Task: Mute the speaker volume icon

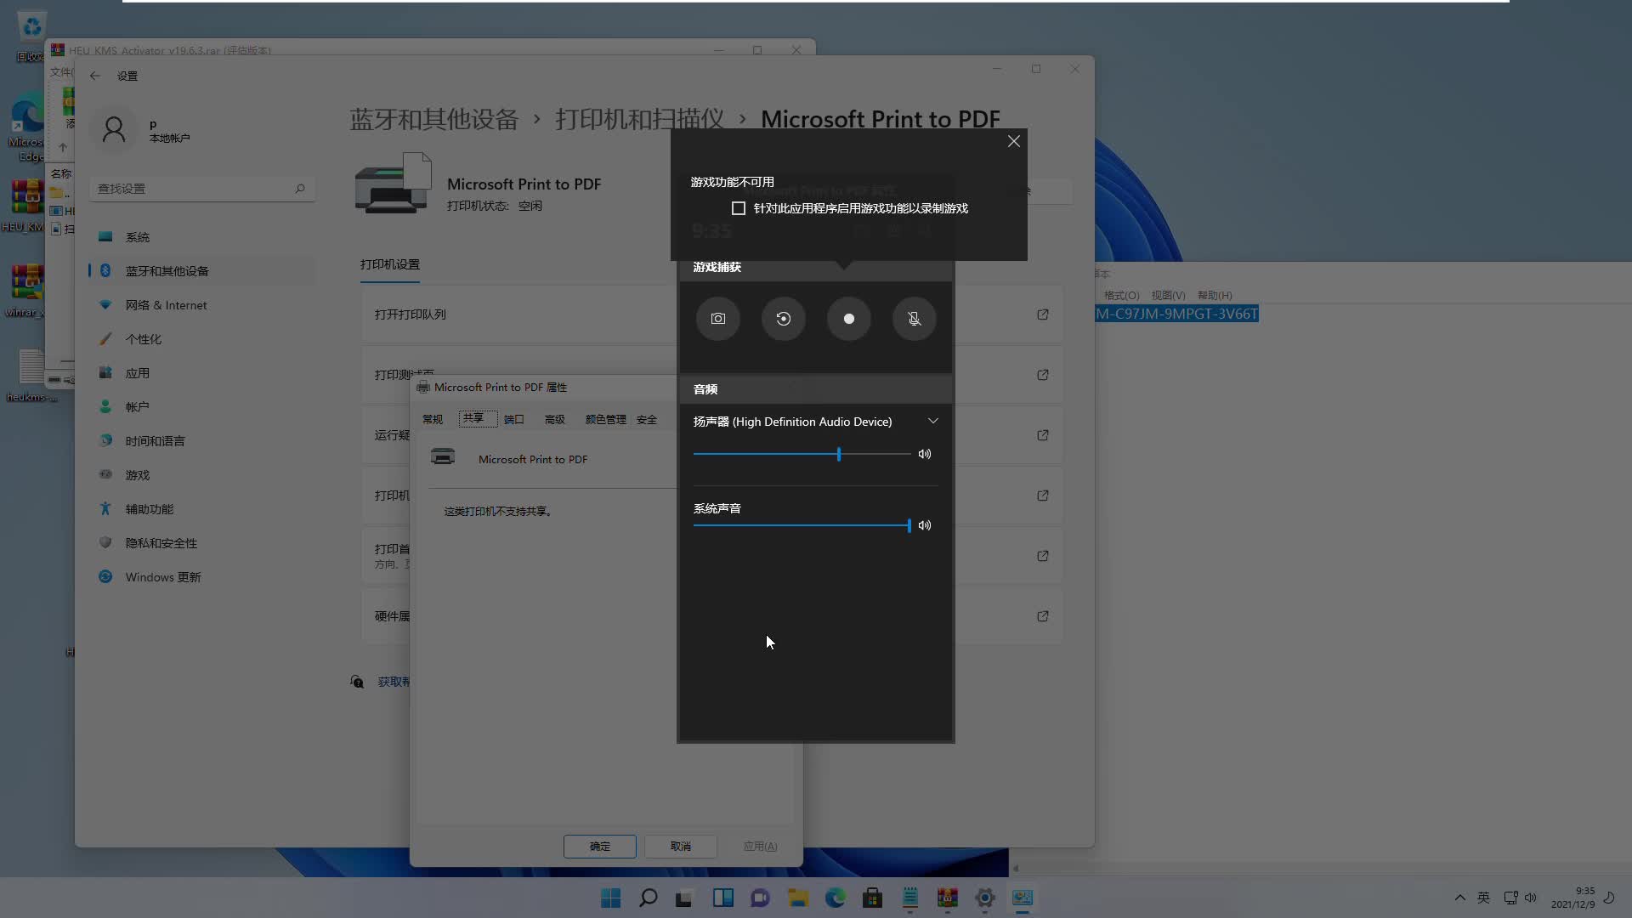Action: pyautogui.click(x=925, y=454)
